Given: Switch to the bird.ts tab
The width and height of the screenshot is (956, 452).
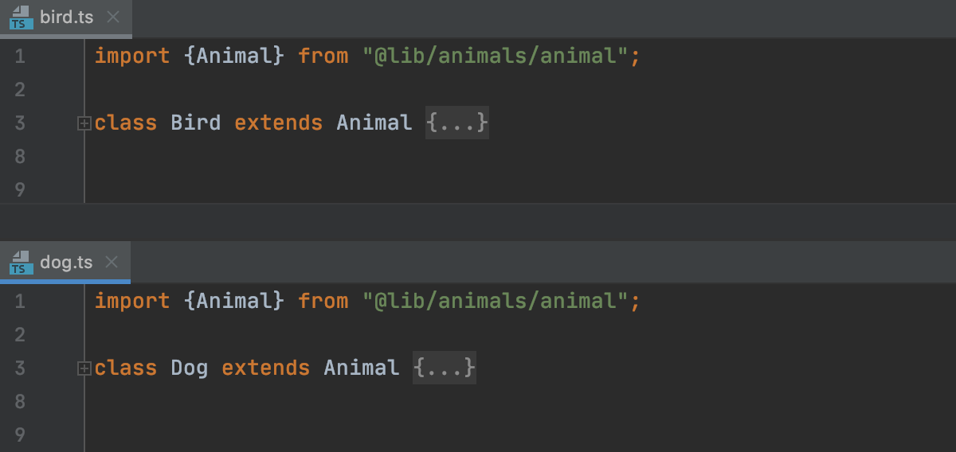Looking at the screenshot, I should (66, 18).
